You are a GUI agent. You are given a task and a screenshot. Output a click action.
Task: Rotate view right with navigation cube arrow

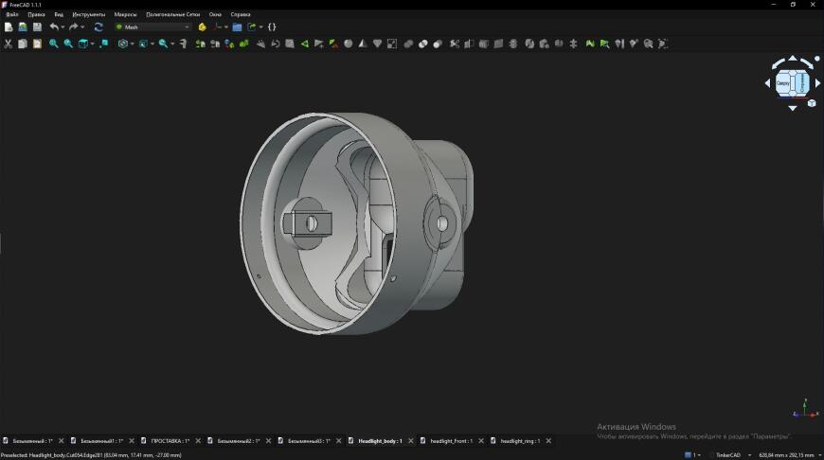pos(817,83)
